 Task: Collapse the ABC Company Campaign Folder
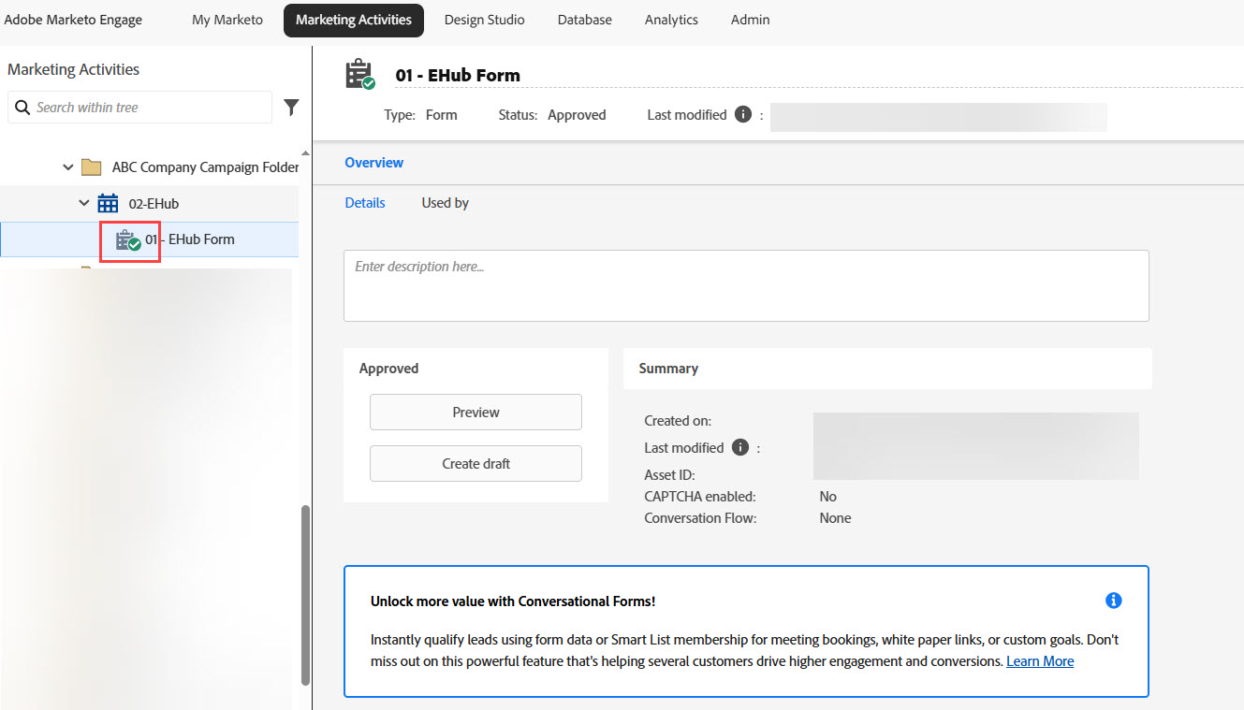[x=67, y=167]
